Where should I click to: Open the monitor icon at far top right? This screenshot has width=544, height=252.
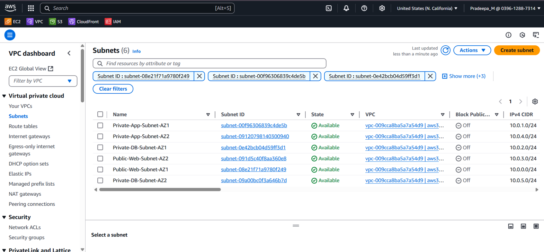[x=536, y=35]
